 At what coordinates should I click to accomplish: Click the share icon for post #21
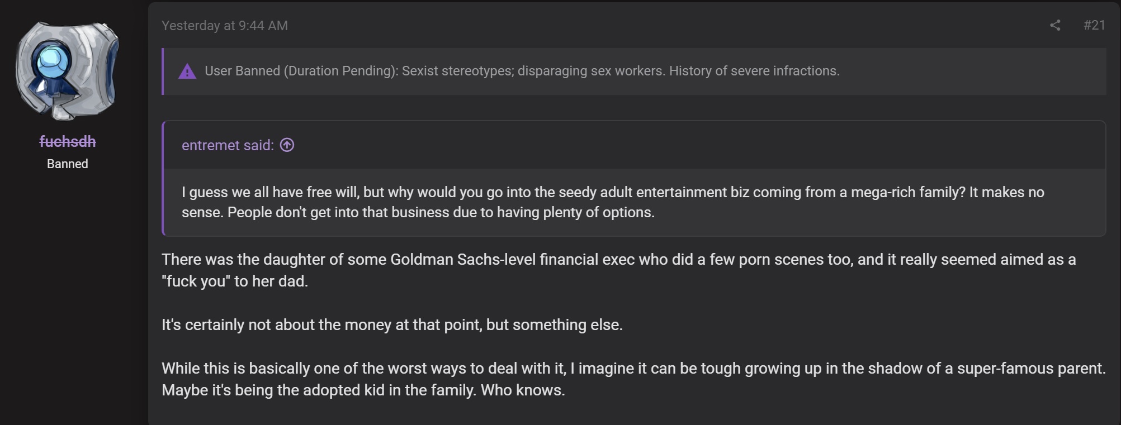pos(1055,25)
